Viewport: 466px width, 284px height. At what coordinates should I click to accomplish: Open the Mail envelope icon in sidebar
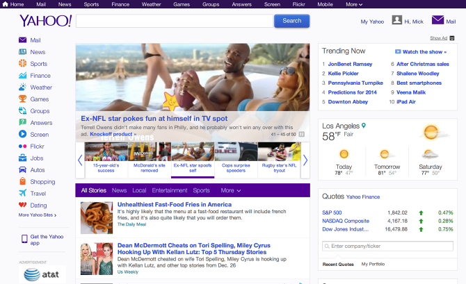(x=22, y=40)
